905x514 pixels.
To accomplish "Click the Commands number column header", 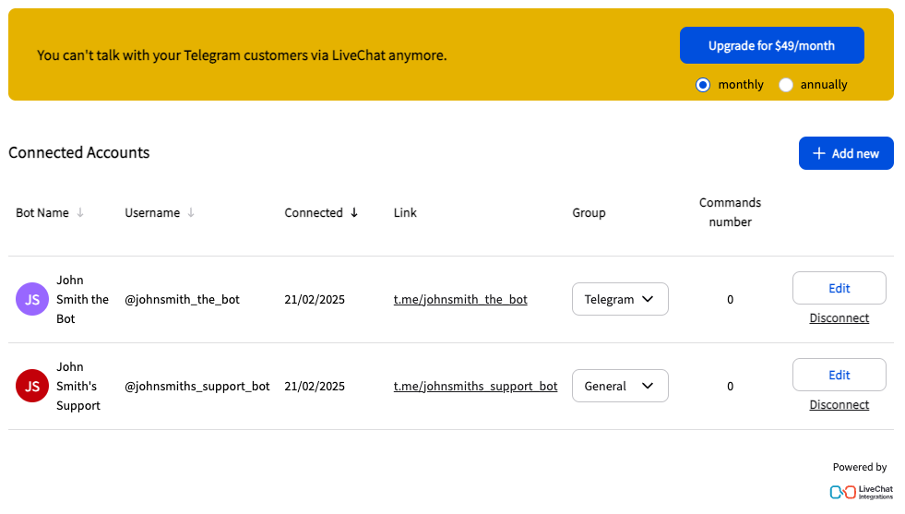I will pyautogui.click(x=730, y=212).
